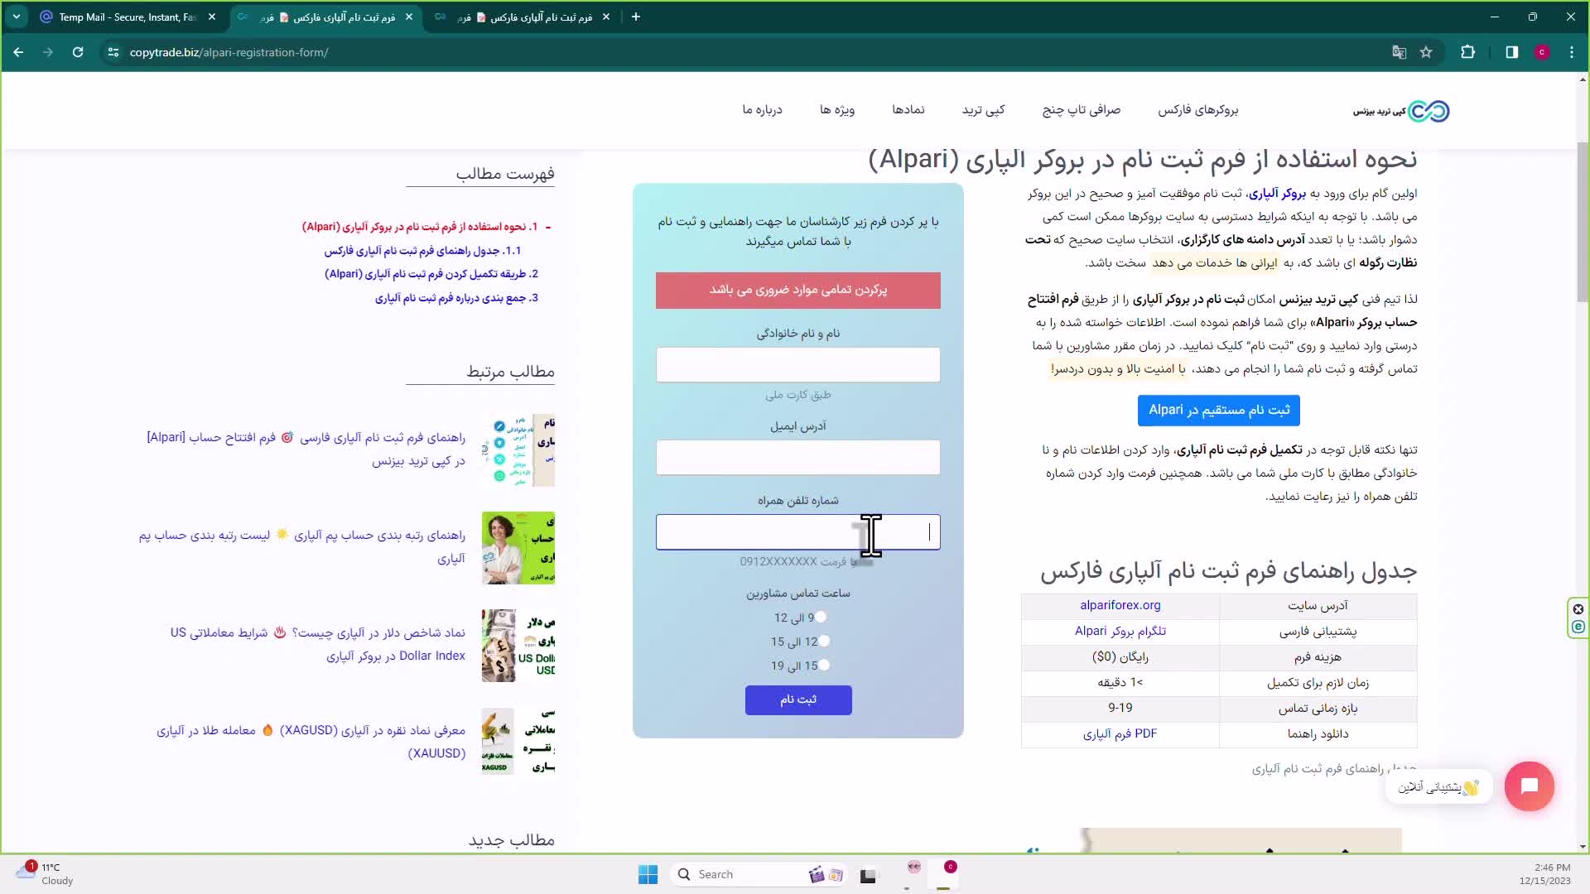This screenshot has width=1590, height=894.
Task: Select the 9 to 12 contact hour radio
Action: [x=821, y=618]
